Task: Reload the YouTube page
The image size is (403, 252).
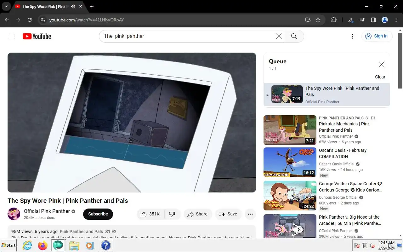Action: pyautogui.click(x=30, y=20)
